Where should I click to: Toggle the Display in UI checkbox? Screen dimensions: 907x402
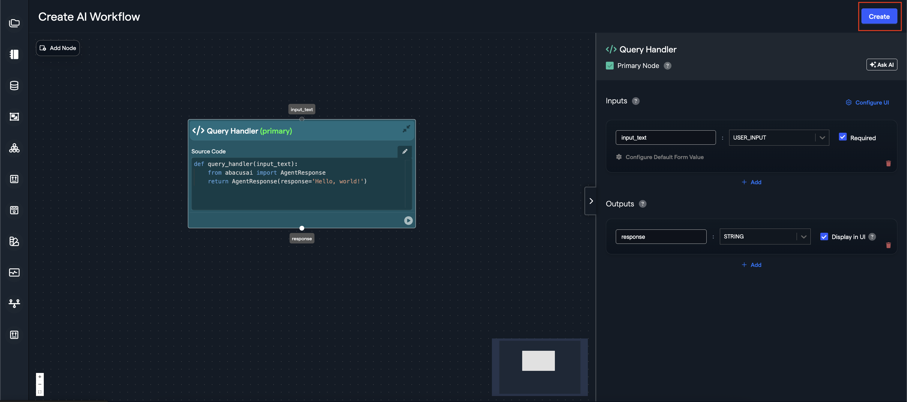[824, 237]
